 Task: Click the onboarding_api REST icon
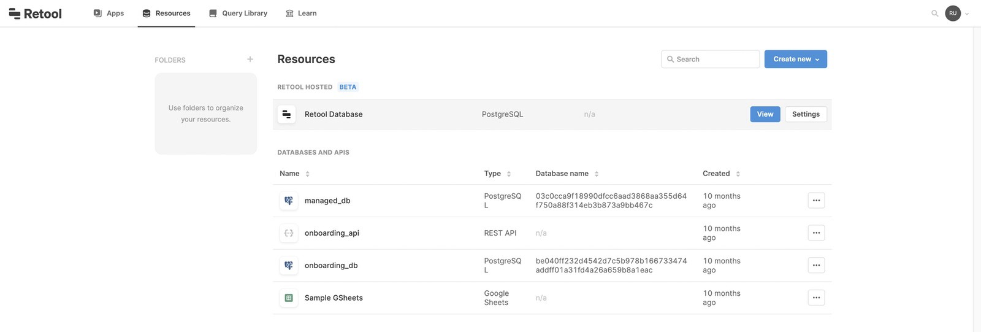[x=289, y=233]
